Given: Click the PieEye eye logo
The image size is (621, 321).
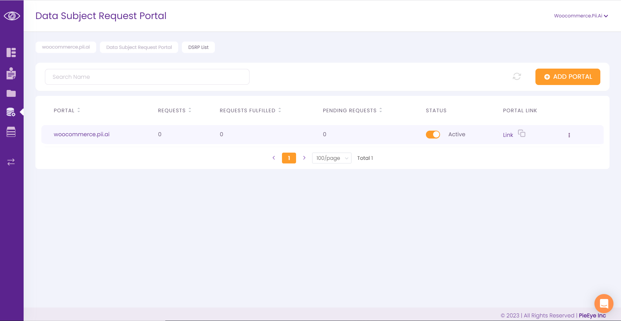Looking at the screenshot, I should (12, 16).
